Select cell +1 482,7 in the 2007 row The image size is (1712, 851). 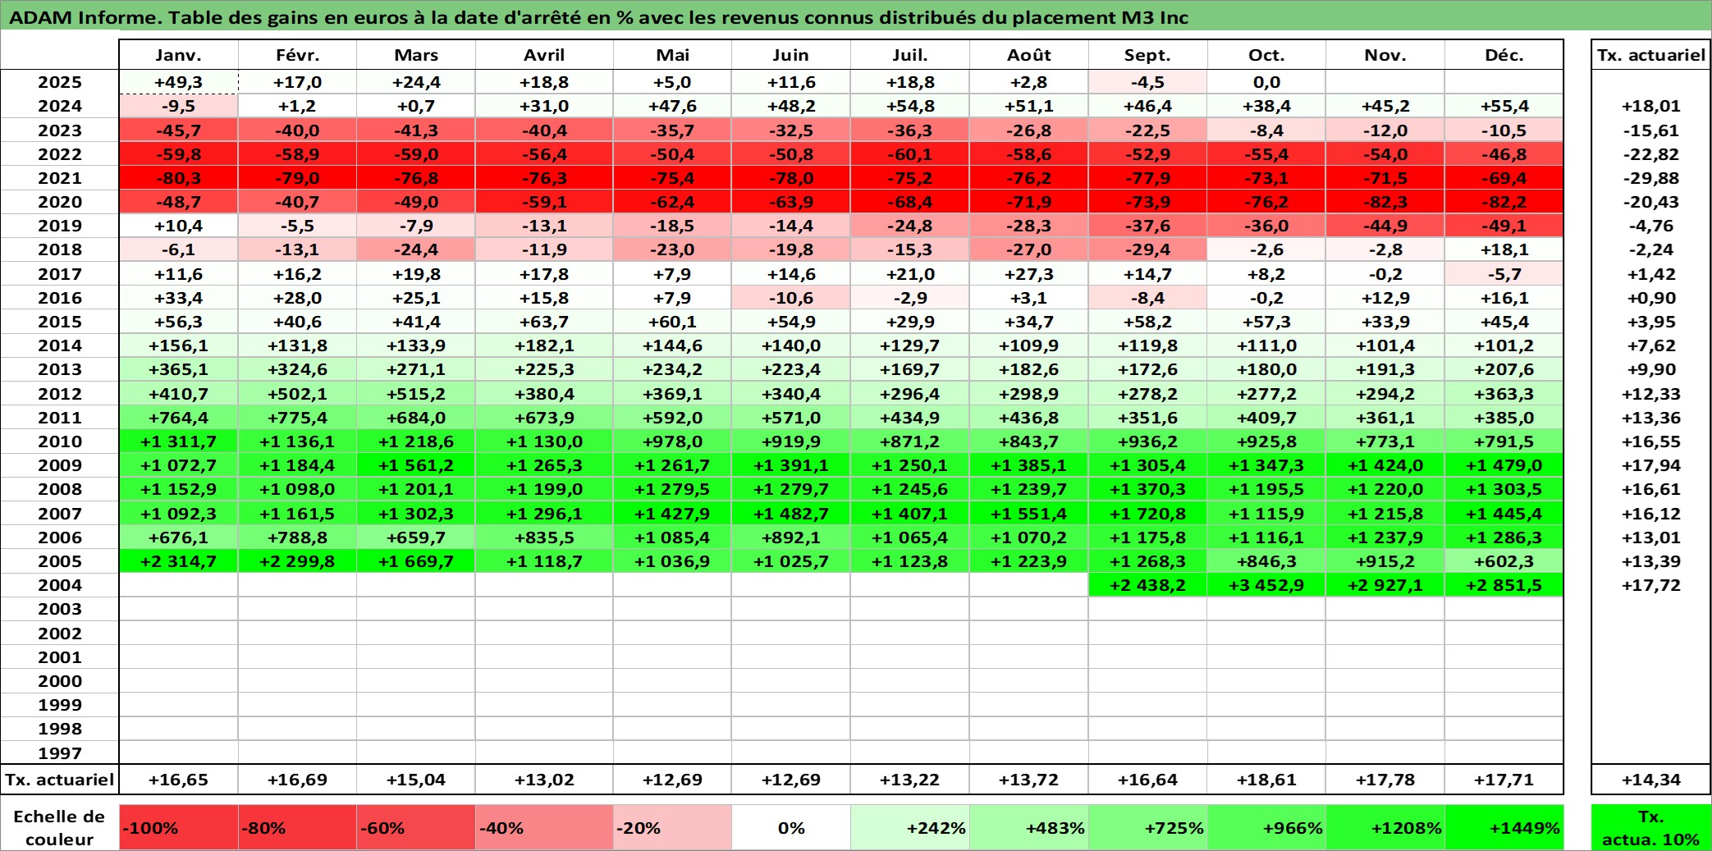tap(791, 514)
